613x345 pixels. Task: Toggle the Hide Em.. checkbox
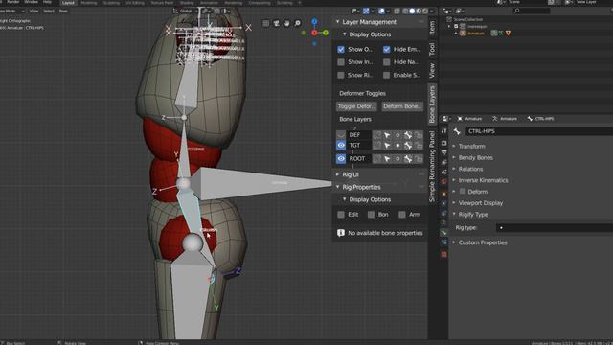(386, 50)
